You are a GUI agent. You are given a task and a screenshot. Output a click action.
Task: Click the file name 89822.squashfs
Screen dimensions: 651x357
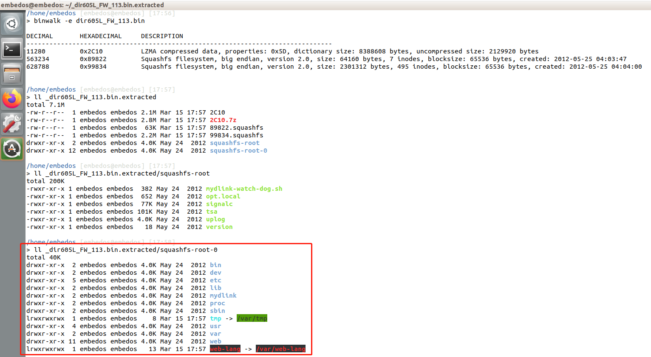(x=237, y=128)
